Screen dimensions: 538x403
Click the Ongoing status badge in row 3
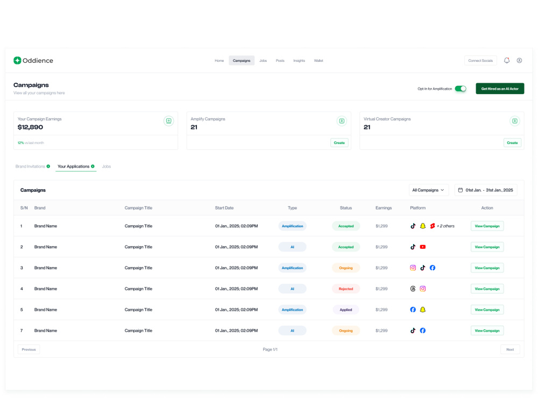[345, 268]
